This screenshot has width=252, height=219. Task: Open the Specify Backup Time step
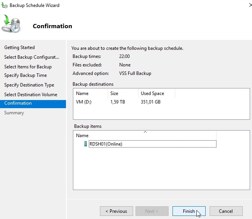pos(25,75)
